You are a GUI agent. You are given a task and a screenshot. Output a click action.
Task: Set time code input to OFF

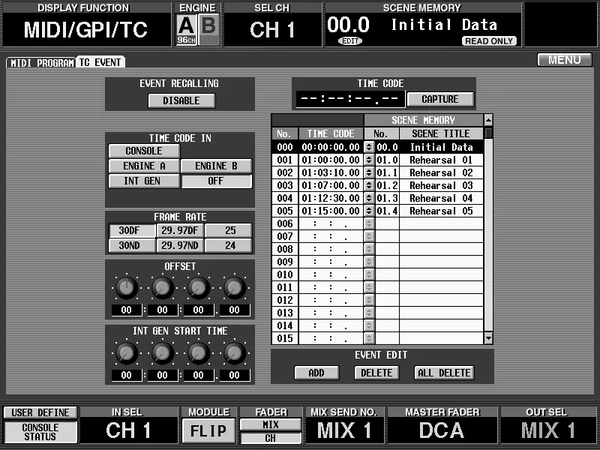216,181
